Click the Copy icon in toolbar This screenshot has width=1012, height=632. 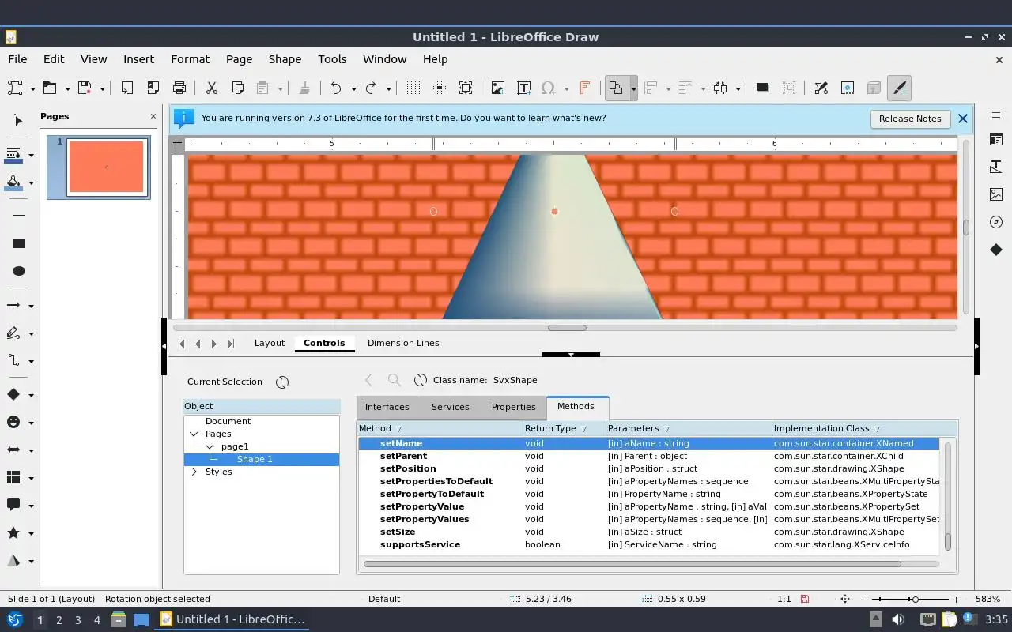[237, 88]
